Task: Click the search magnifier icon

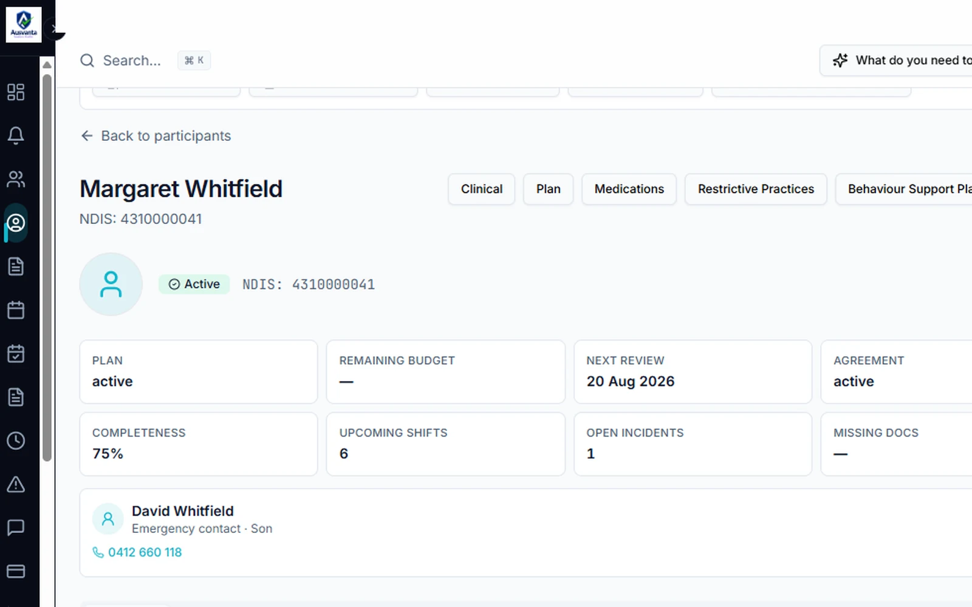Action: click(87, 61)
